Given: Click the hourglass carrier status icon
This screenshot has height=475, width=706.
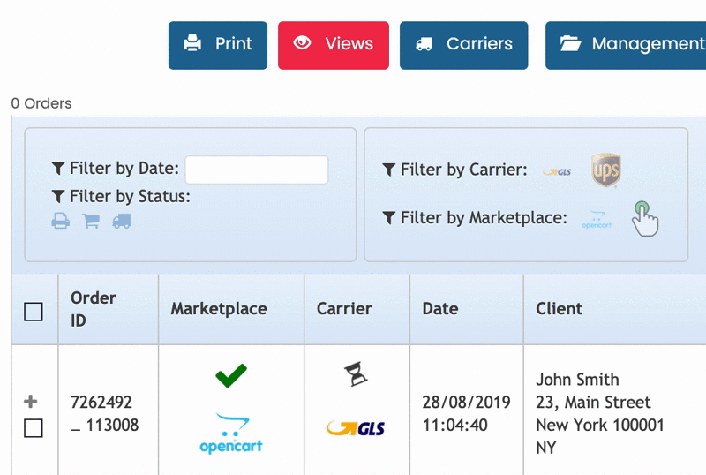Looking at the screenshot, I should point(356,373).
